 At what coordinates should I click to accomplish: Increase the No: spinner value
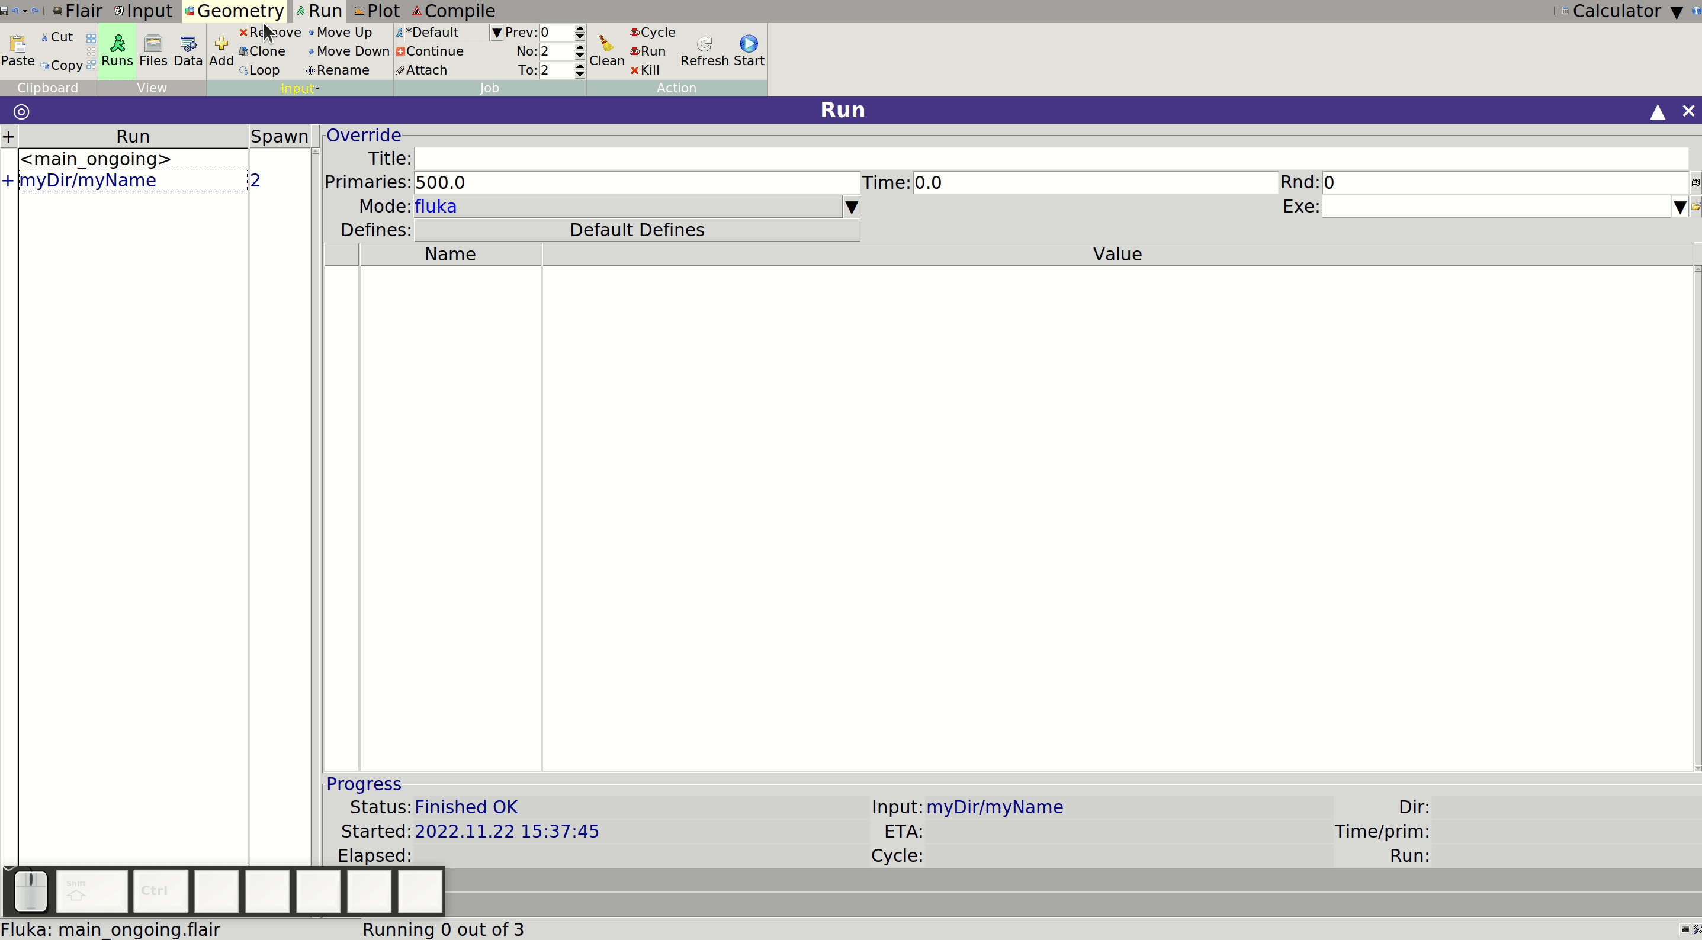point(579,47)
